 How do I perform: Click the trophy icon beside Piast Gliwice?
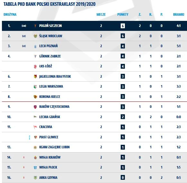pyautogui.click(x=30, y=137)
